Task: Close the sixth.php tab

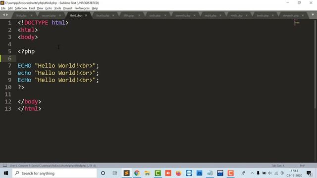Action: pyautogui.click(x=165, y=15)
